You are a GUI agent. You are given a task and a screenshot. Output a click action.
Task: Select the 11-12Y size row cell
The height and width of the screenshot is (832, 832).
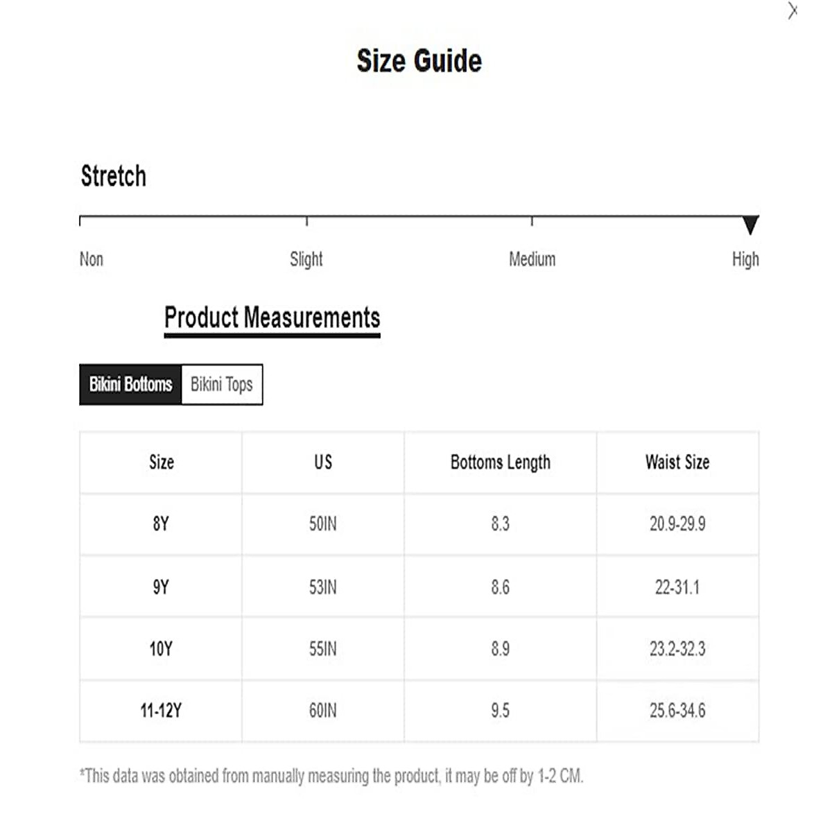tap(161, 711)
